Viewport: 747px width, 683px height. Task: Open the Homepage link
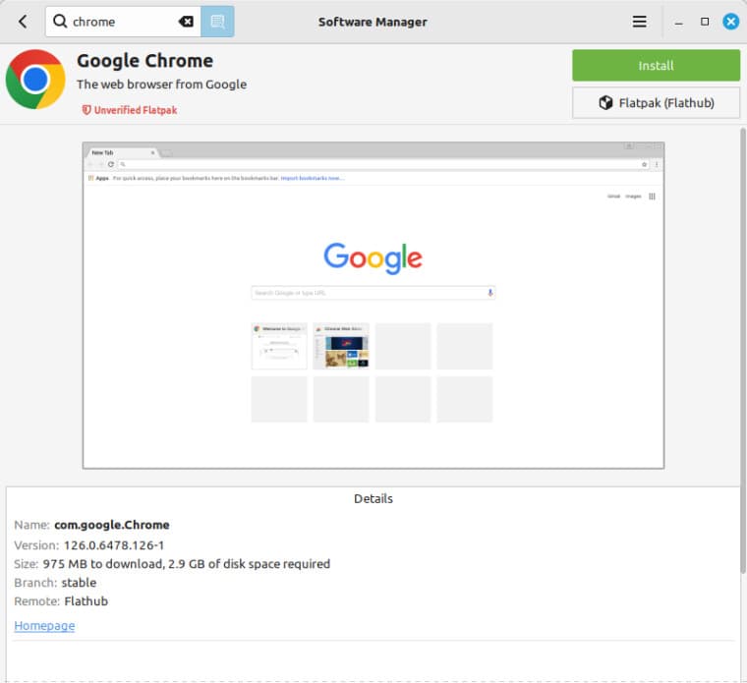(44, 625)
